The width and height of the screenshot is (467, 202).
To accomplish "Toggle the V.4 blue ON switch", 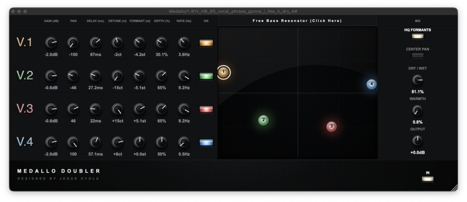I will click(x=206, y=142).
